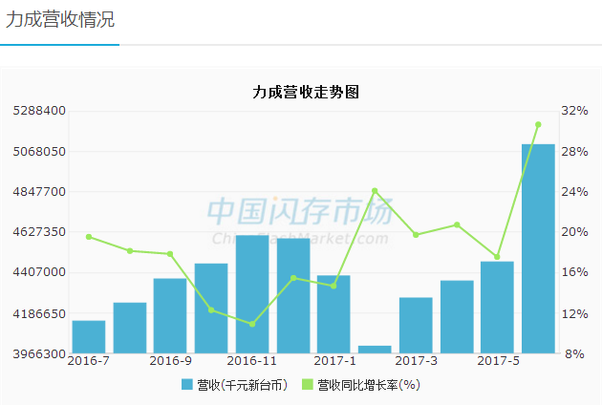
Task: Click the green legend color square
Action: tap(308, 385)
